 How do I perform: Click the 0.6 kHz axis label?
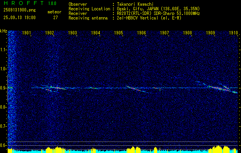coord(3,145)
